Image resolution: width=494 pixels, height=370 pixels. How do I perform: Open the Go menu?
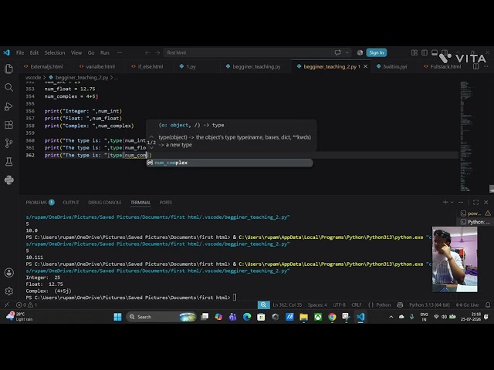pos(91,52)
